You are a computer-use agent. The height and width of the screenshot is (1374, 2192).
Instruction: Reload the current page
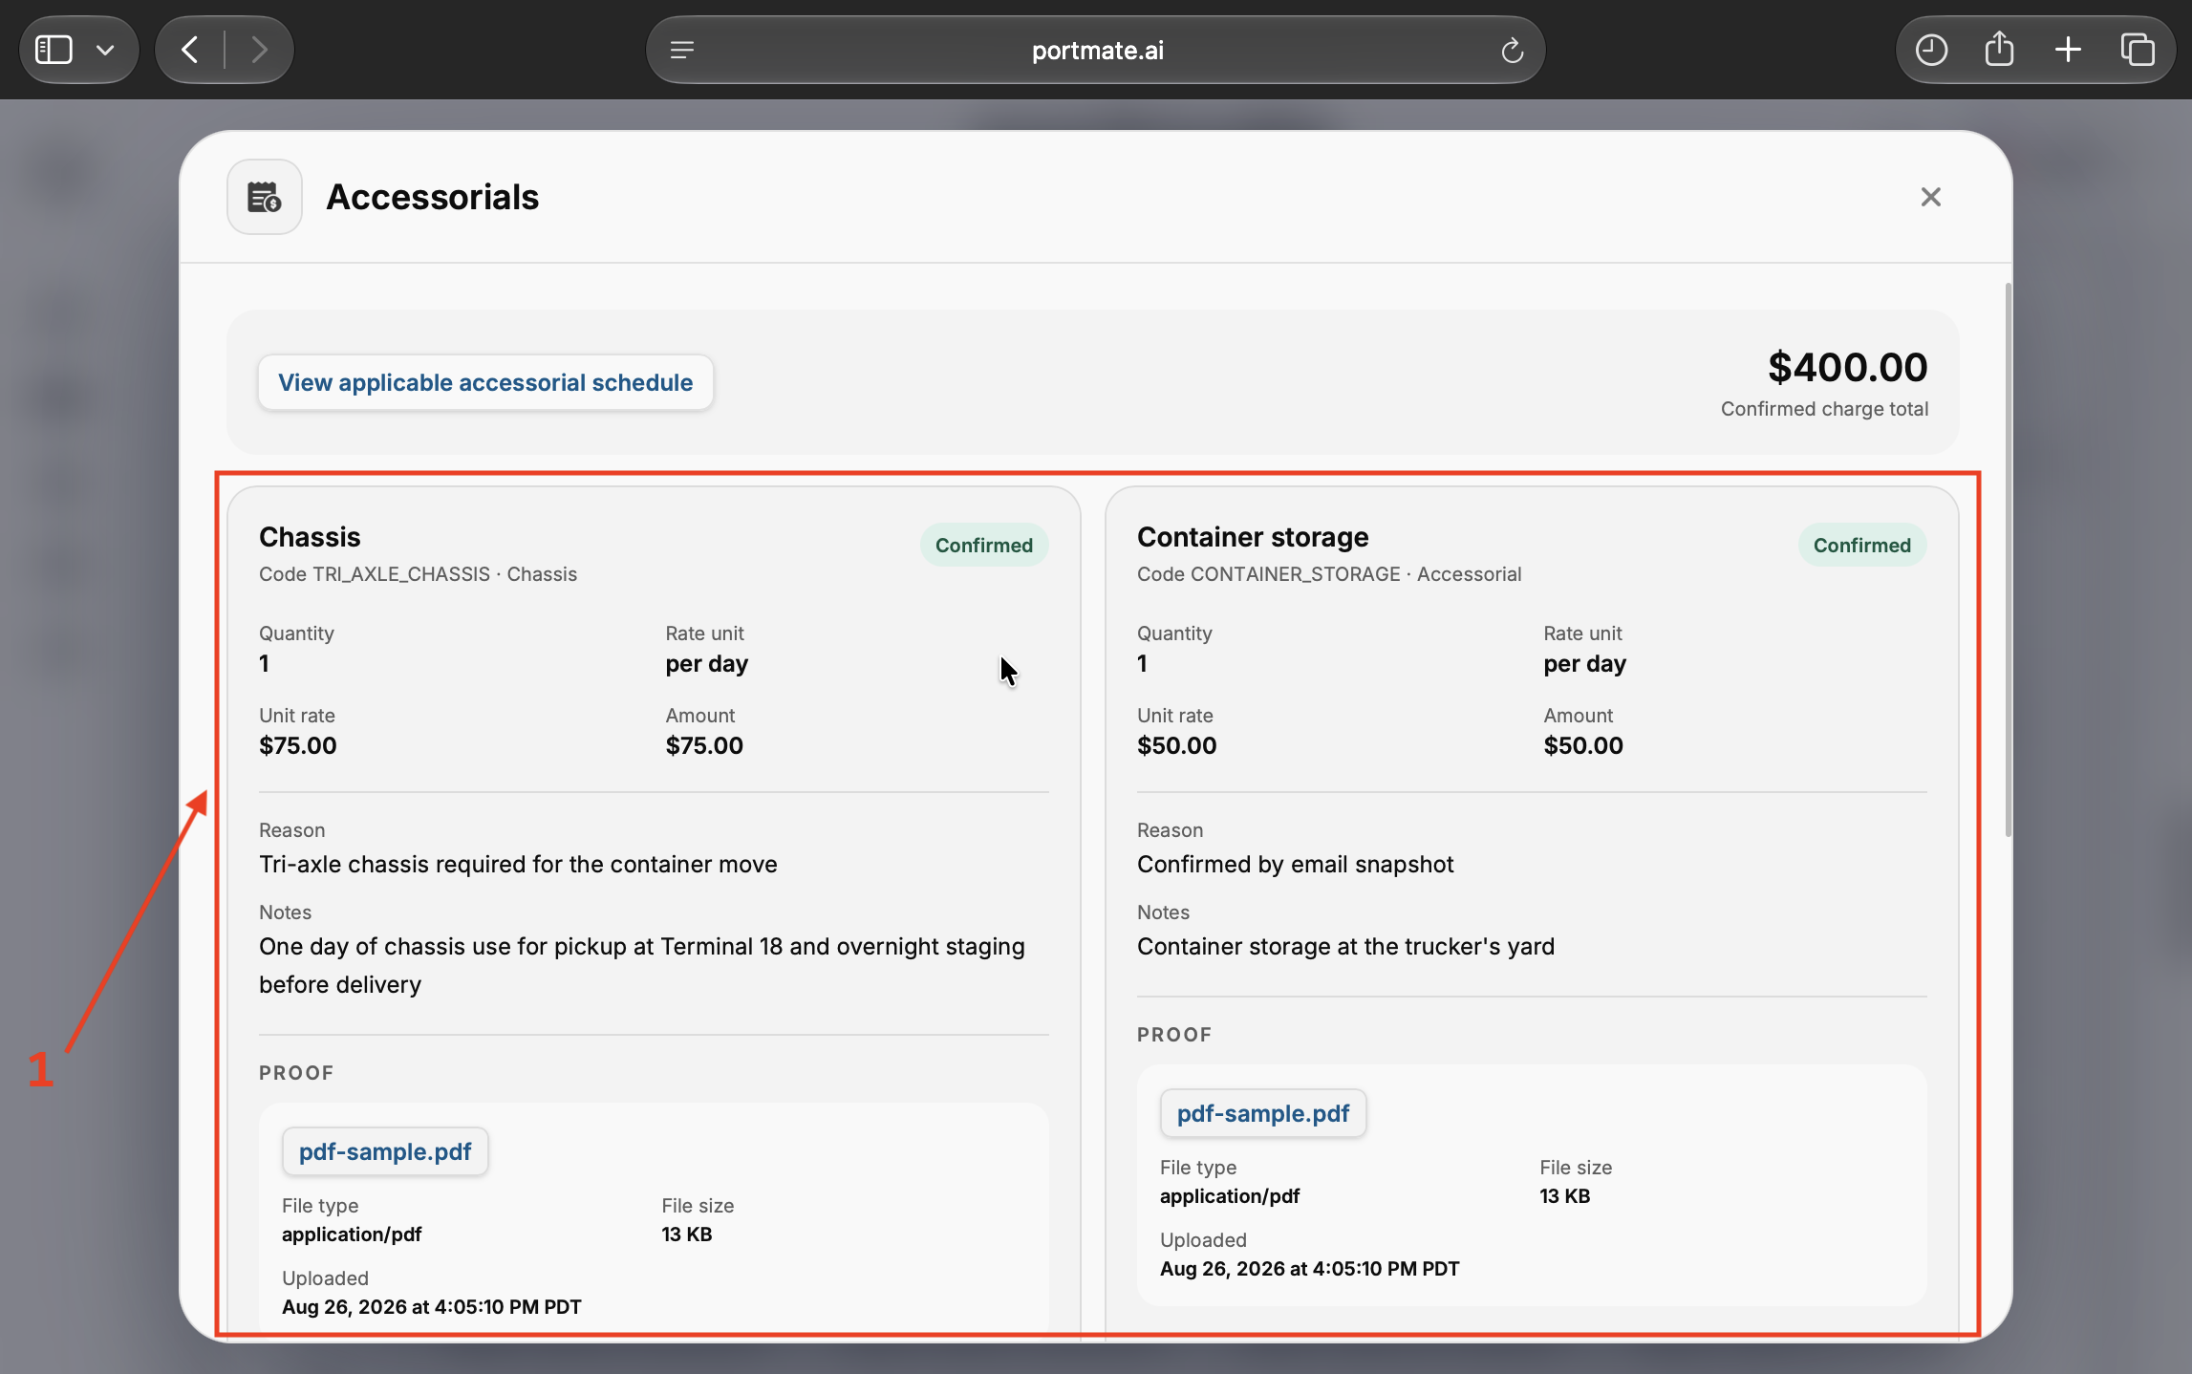1512,50
